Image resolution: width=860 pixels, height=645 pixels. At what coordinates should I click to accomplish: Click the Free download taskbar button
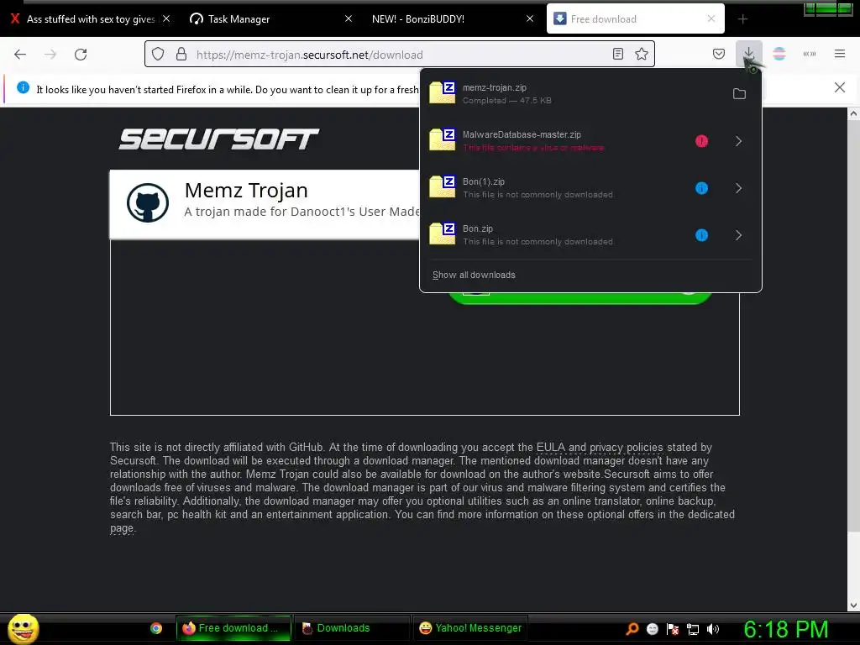tap(233, 628)
